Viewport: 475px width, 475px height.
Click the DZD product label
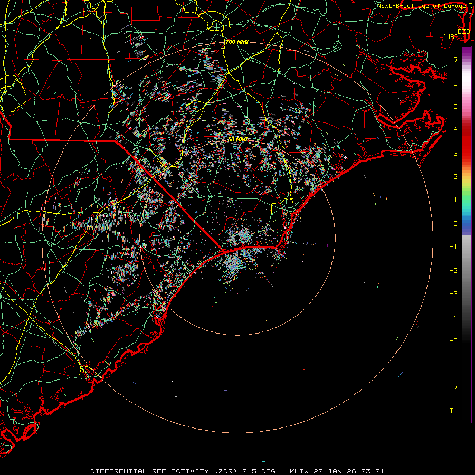pos(463,32)
